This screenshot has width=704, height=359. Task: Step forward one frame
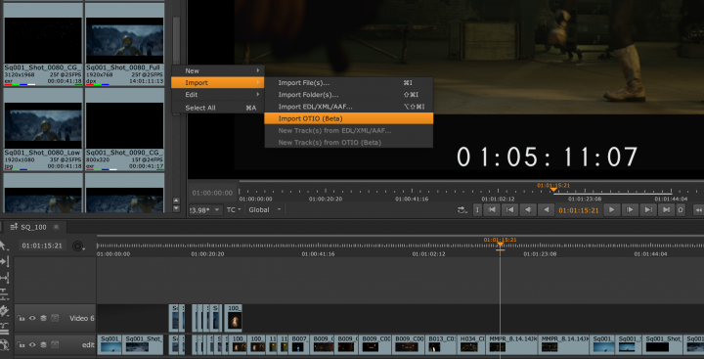[630, 209]
